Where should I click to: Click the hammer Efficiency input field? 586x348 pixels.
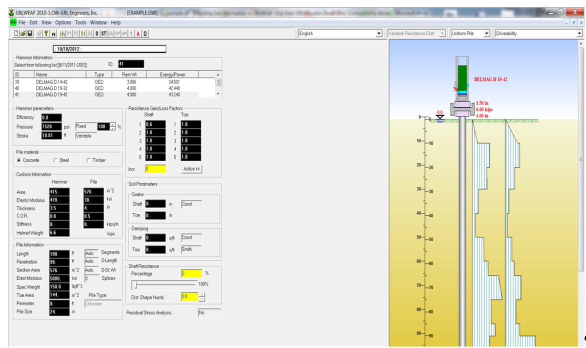(51, 117)
